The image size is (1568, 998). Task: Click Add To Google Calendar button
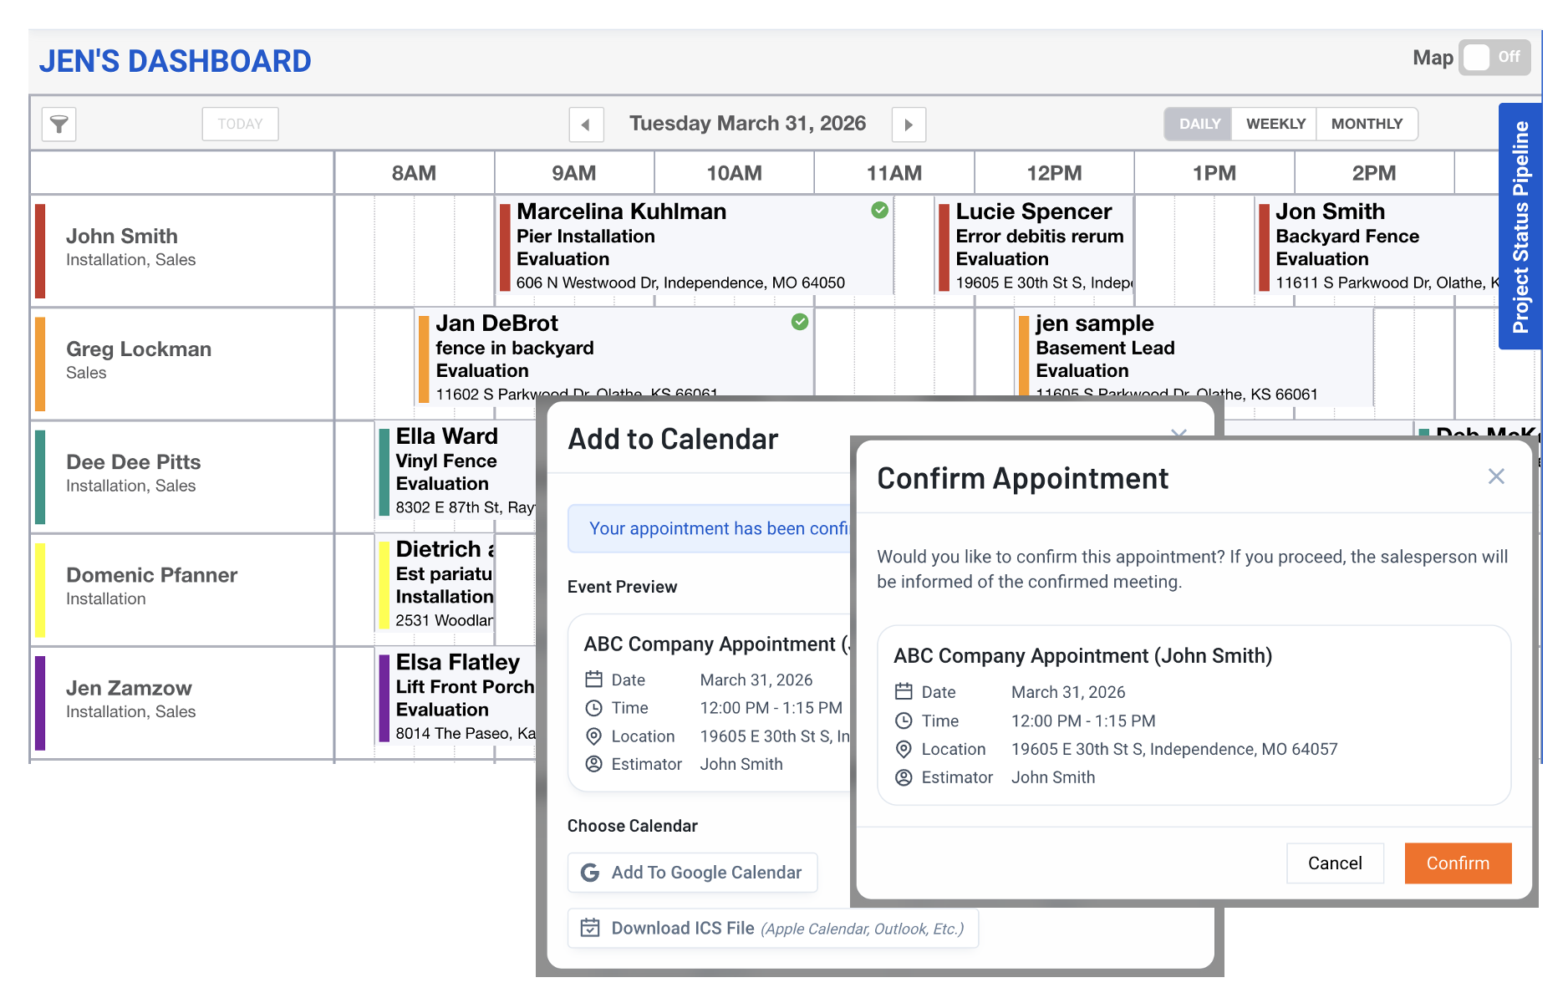pos(692,873)
